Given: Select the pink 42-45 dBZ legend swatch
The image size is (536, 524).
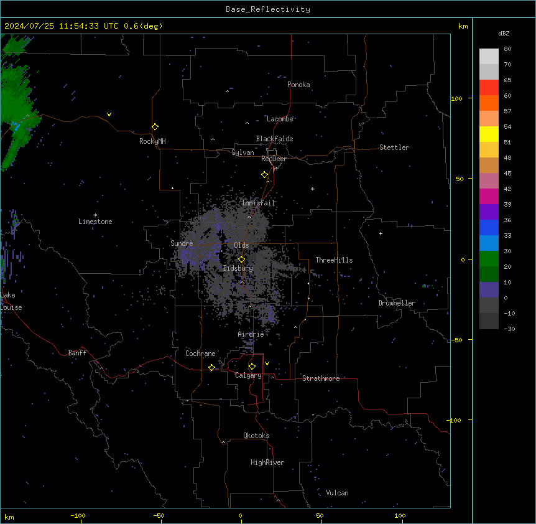Looking at the screenshot, I should (x=489, y=181).
